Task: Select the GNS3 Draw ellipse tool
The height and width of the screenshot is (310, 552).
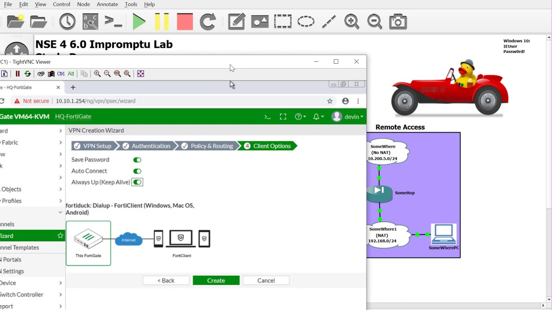Action: [306, 22]
